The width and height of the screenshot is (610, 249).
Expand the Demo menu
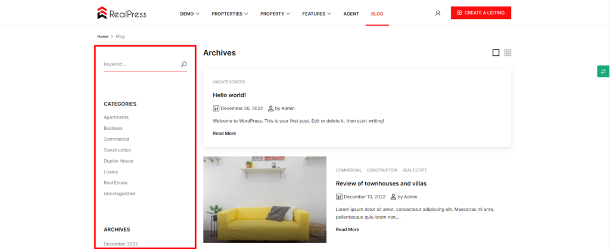(x=189, y=14)
